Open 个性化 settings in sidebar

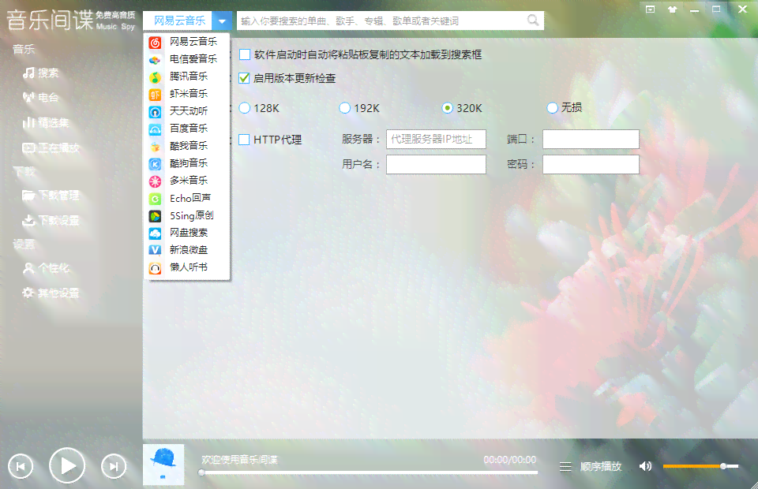(x=46, y=268)
